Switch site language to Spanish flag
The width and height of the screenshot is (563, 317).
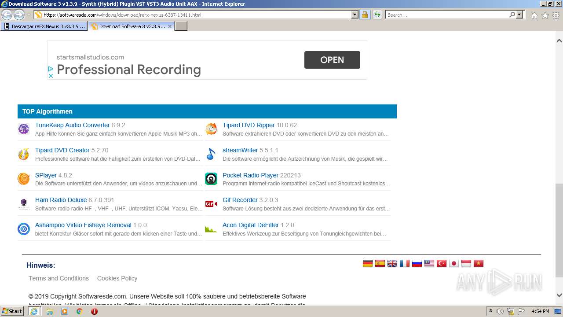tap(380, 263)
